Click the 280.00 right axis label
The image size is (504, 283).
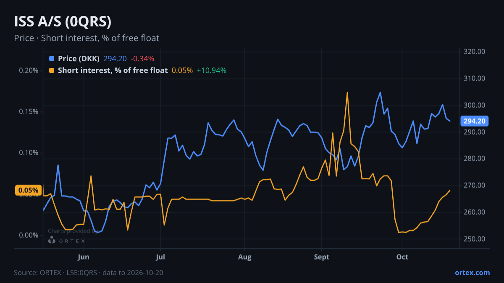[x=475, y=158]
